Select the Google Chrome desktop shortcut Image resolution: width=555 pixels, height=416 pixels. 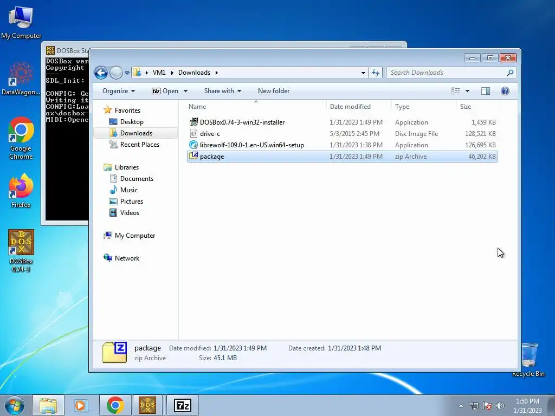21,138
